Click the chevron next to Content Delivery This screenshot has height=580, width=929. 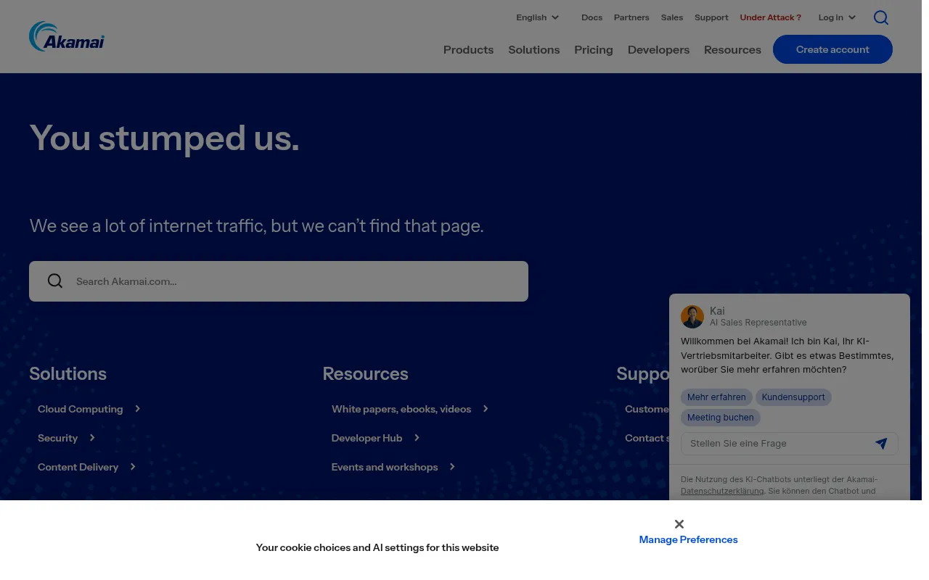[x=133, y=467]
